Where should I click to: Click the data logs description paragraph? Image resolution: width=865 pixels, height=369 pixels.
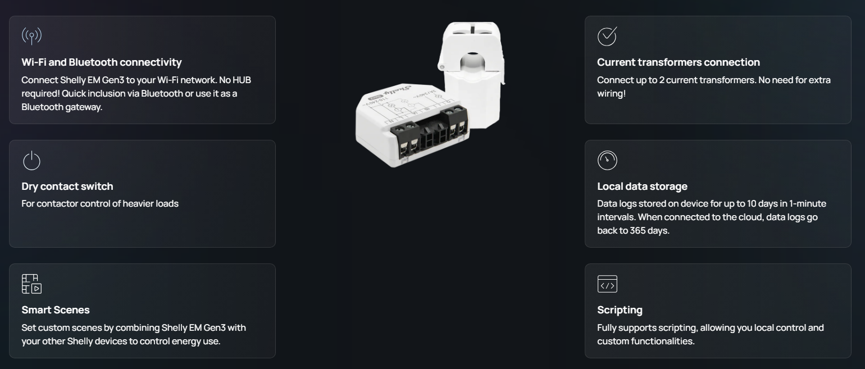[711, 217]
